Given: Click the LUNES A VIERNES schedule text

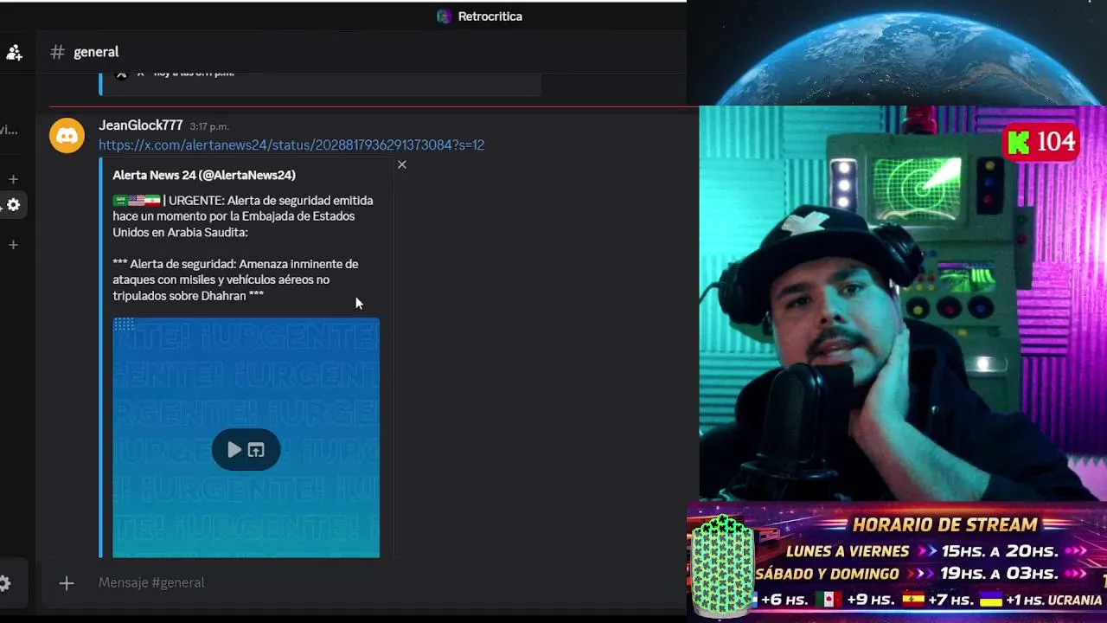Looking at the screenshot, I should click(x=848, y=551).
